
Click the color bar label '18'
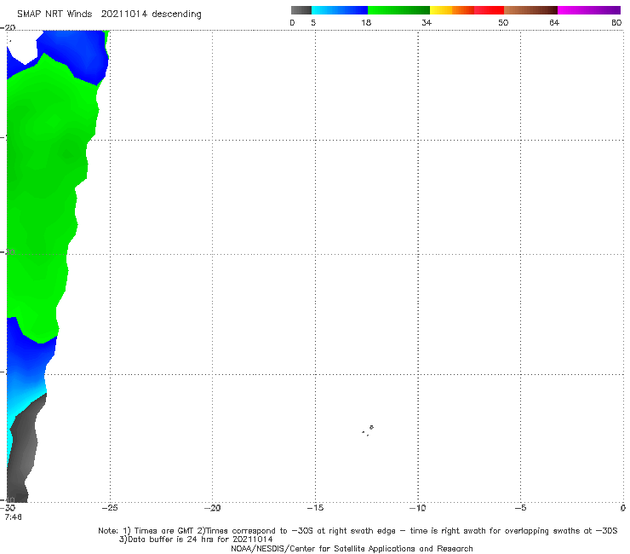[366, 22]
